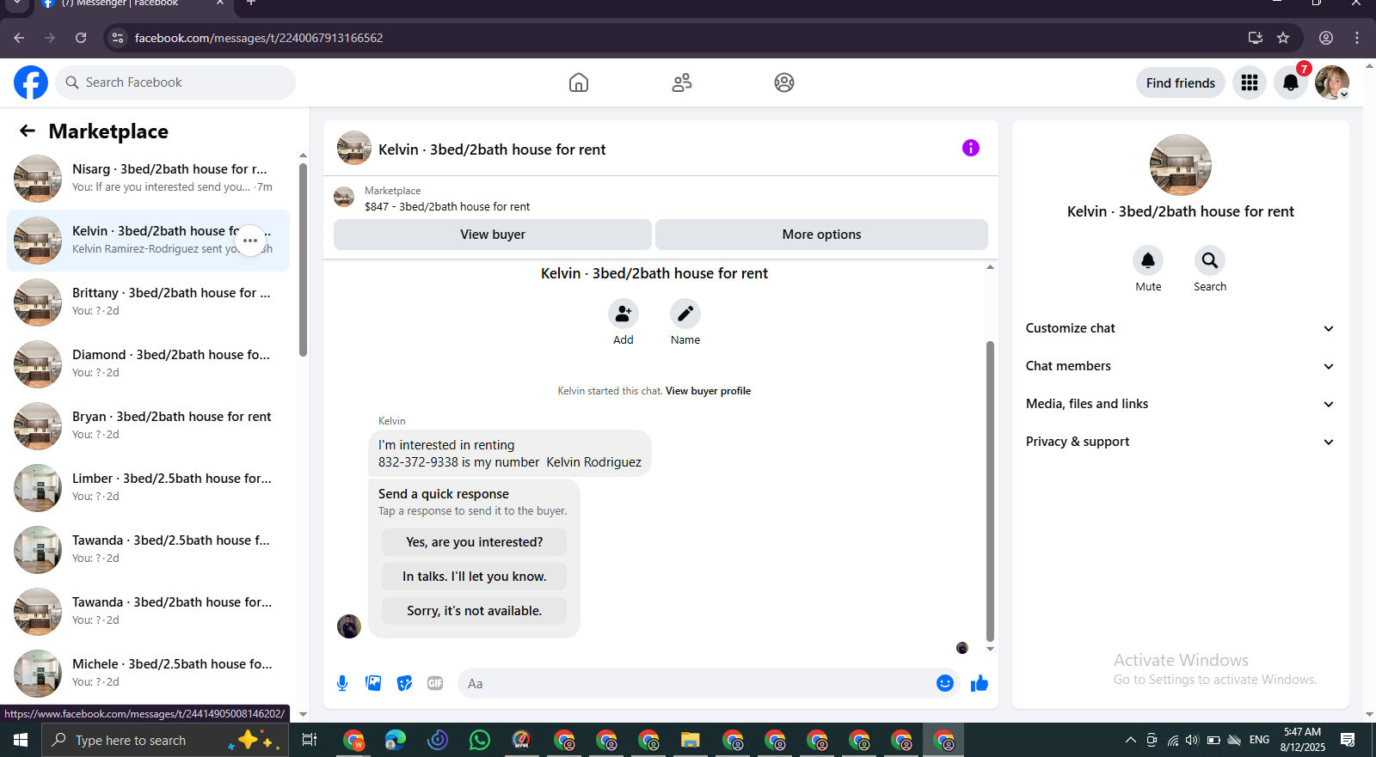This screenshot has width=1376, height=757.
Task: Open conversation information purple icon
Action: coord(971,148)
